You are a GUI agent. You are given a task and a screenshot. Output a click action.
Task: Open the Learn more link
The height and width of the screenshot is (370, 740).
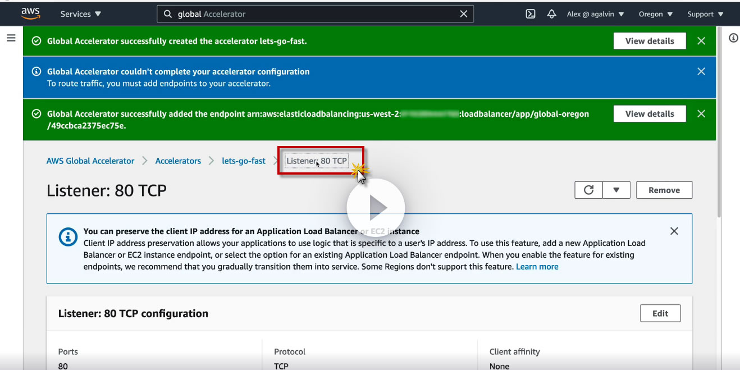coord(537,267)
